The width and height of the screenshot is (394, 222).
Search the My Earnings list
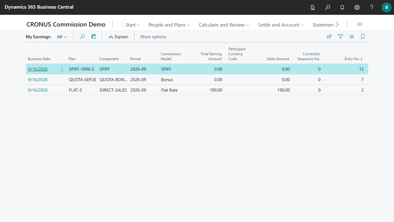click(x=82, y=37)
